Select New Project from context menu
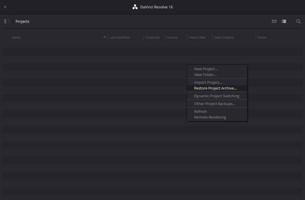 [206, 69]
